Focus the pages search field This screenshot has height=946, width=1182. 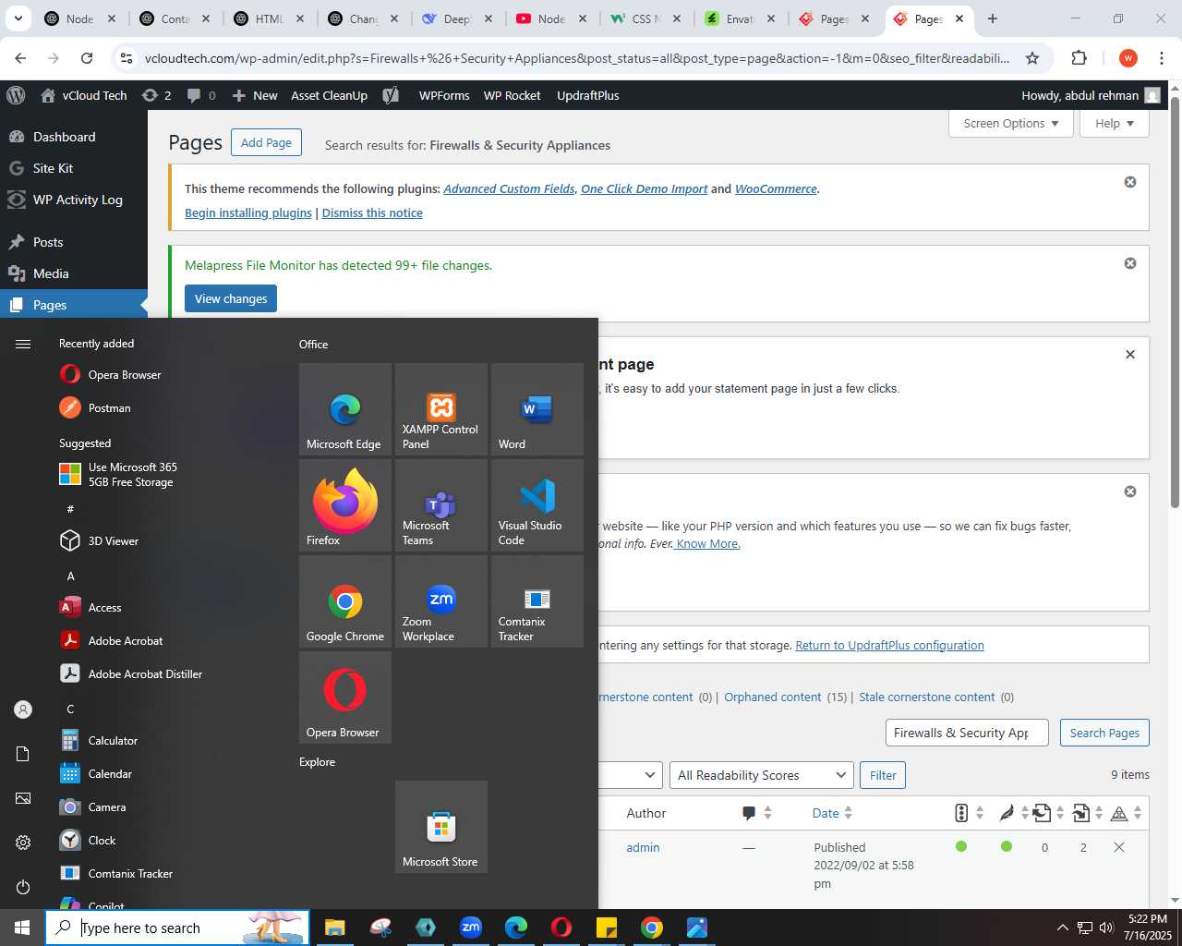coord(967,733)
